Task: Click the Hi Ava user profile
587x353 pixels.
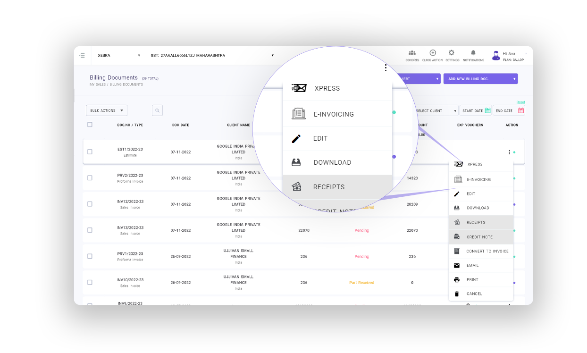Action: (x=509, y=56)
